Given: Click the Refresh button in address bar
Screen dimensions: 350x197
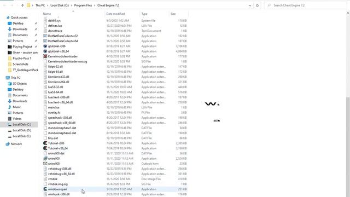Looking at the screenshot, I should tap(257, 5).
